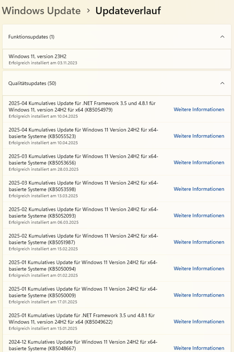Click install date 01.02.2025 line
Viewport: 234px width, 352px height.
[x=43, y=275]
